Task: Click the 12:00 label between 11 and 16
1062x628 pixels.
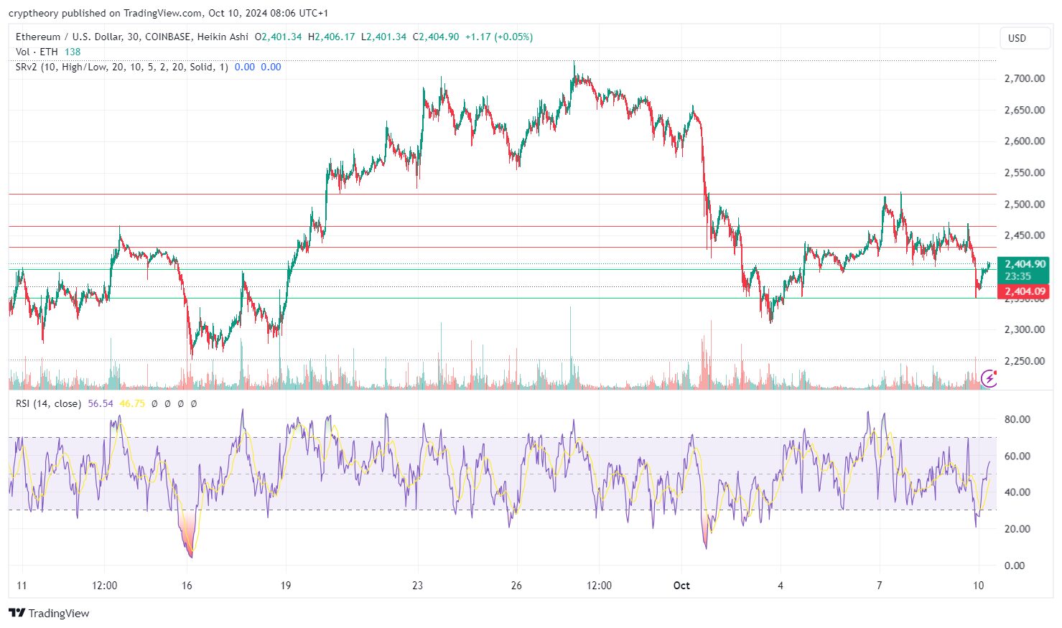Action: (105, 586)
